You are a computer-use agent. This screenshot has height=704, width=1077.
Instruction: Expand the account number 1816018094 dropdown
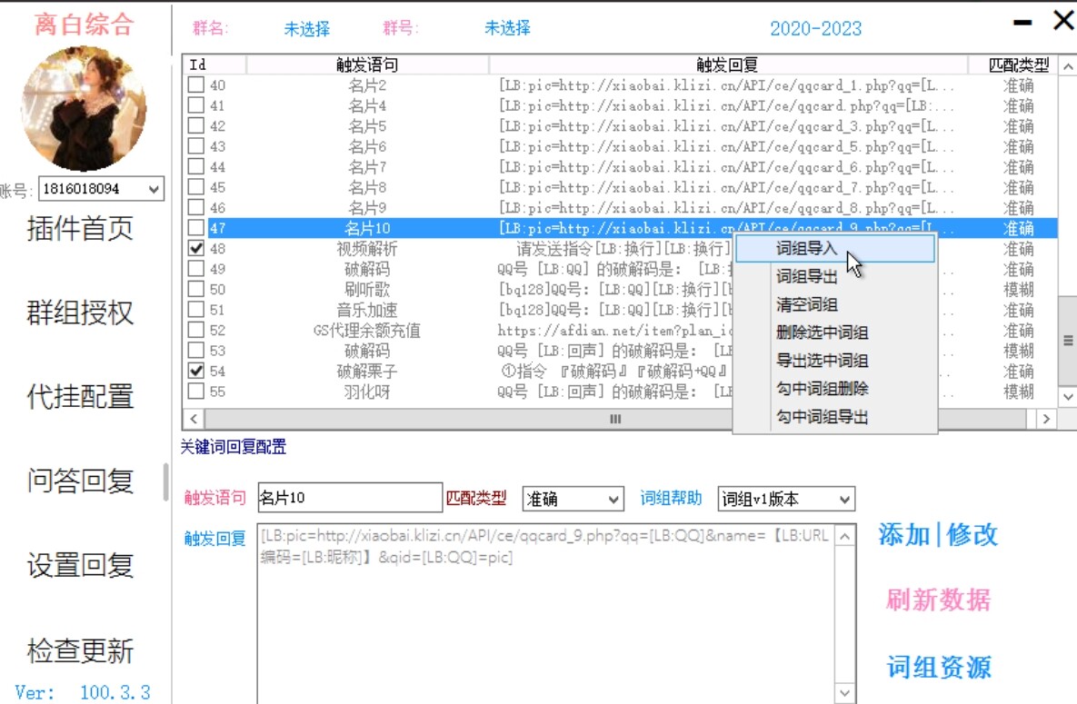153,190
